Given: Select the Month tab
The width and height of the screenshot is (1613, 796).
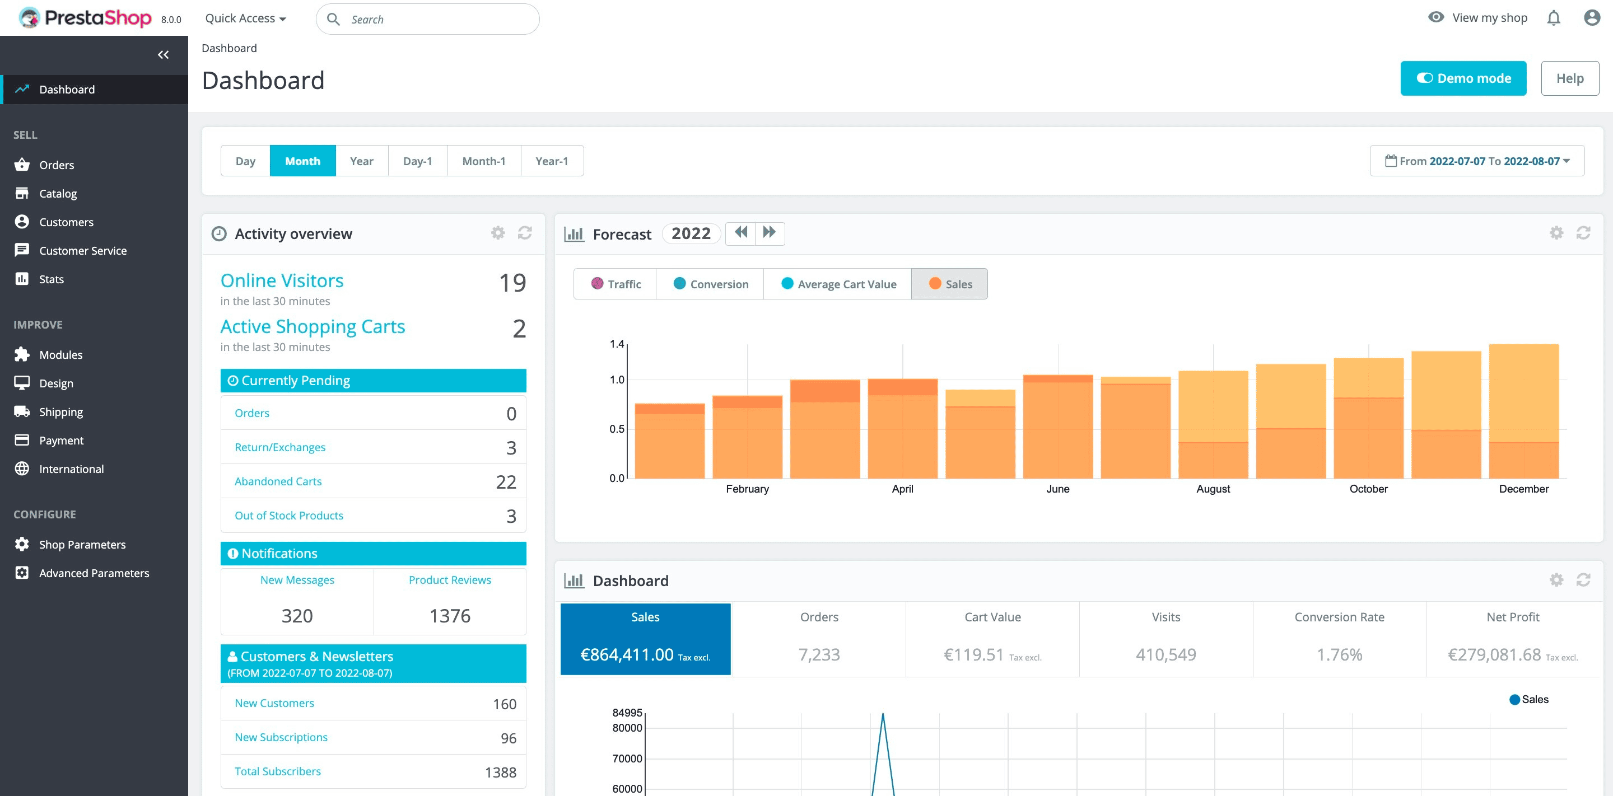Looking at the screenshot, I should 304,161.
